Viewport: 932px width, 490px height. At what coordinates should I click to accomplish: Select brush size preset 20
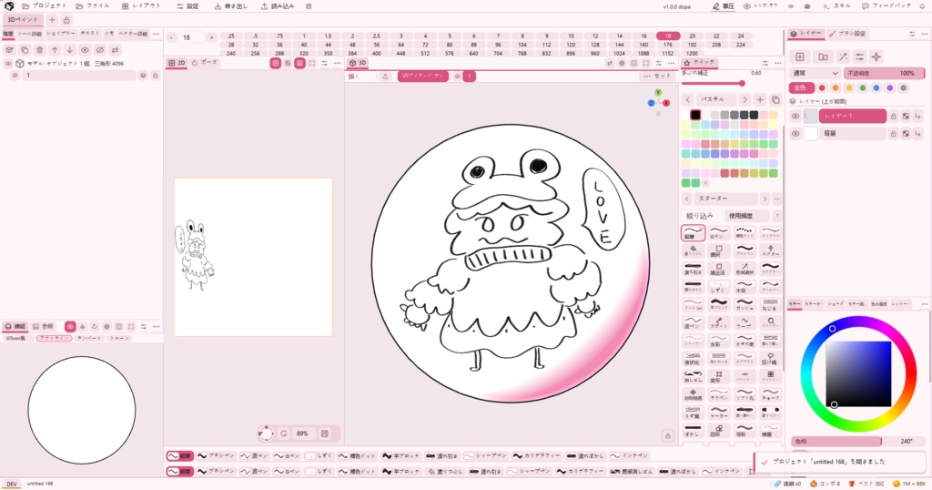pos(692,36)
